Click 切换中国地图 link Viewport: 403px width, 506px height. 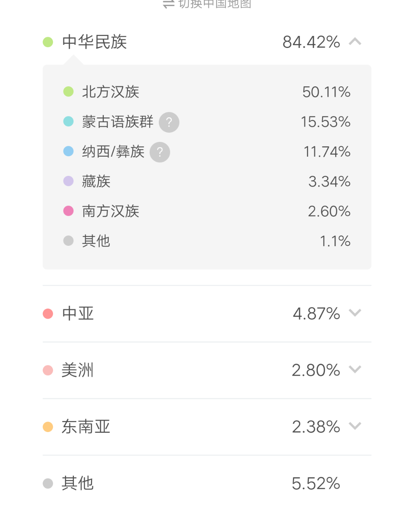[215, 4]
